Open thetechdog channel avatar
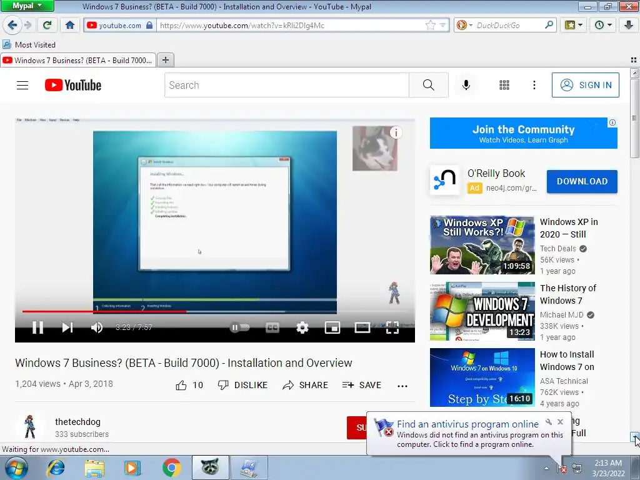 [x=29, y=427]
